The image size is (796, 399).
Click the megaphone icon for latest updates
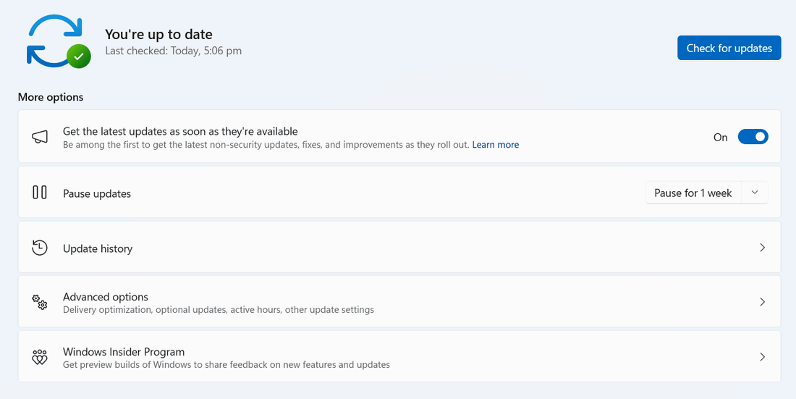40,137
